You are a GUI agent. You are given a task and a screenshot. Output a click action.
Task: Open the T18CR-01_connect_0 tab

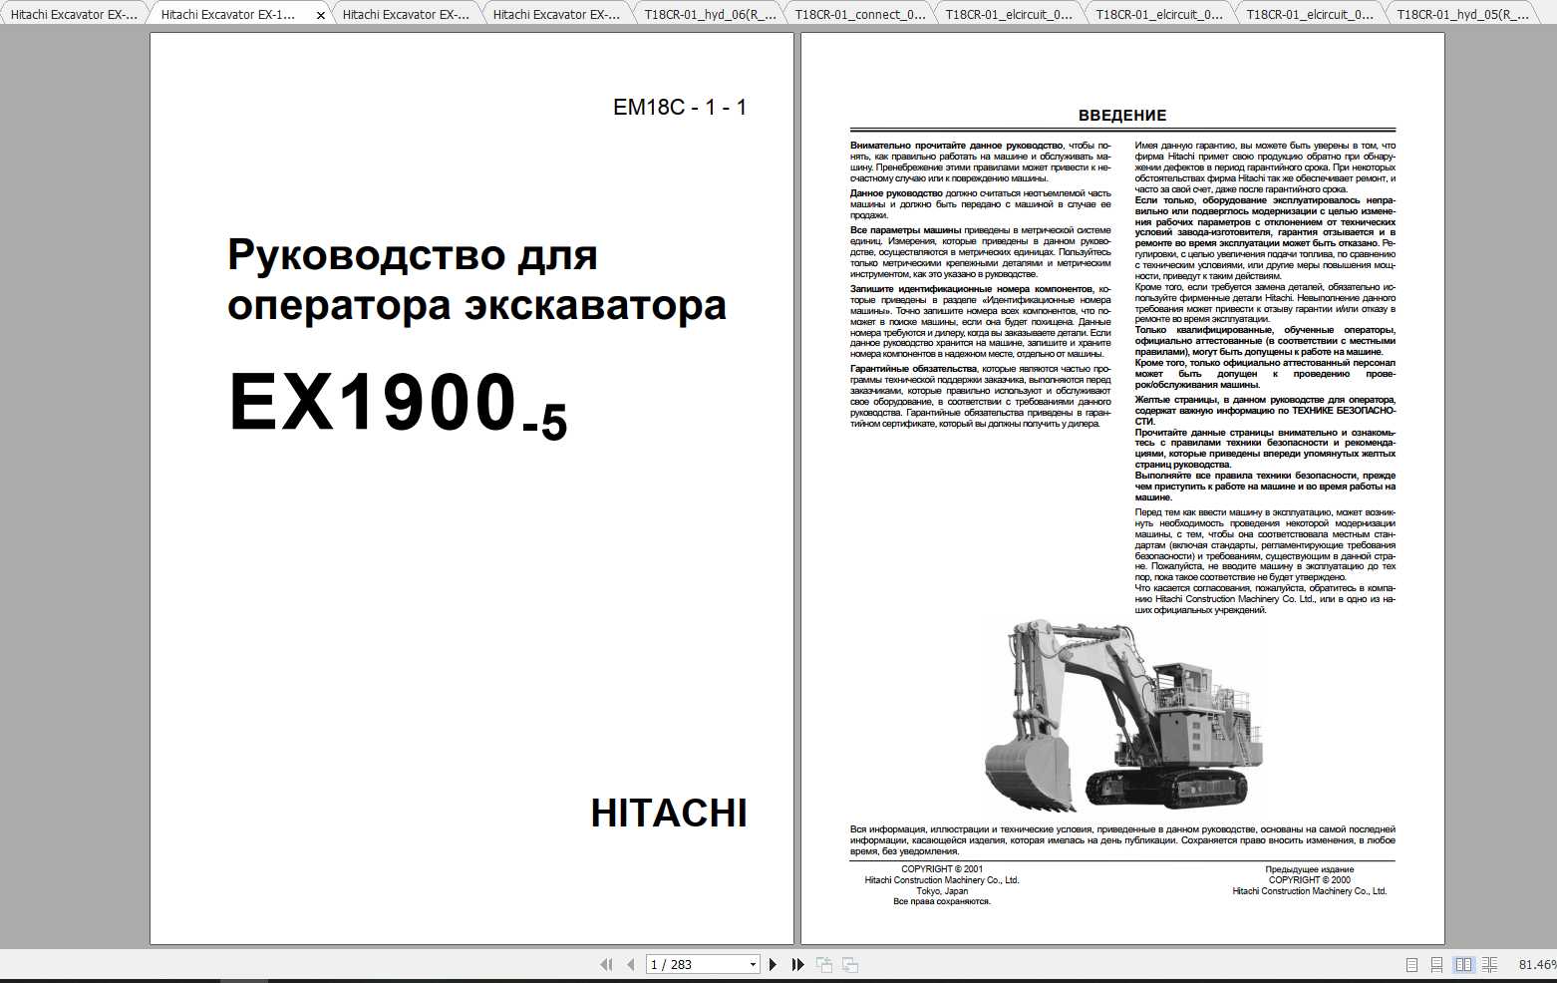857,14
